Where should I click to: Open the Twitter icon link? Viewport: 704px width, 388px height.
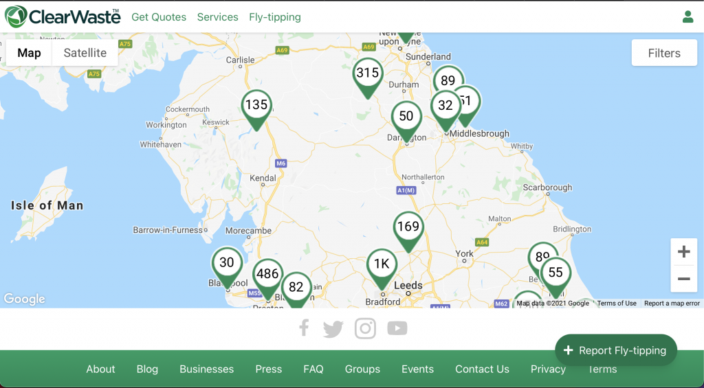point(333,329)
